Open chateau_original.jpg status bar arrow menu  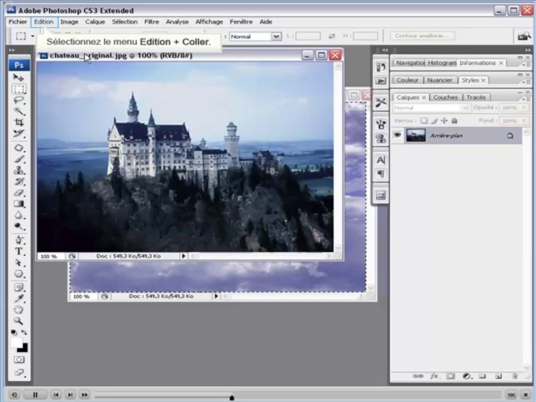(x=184, y=256)
